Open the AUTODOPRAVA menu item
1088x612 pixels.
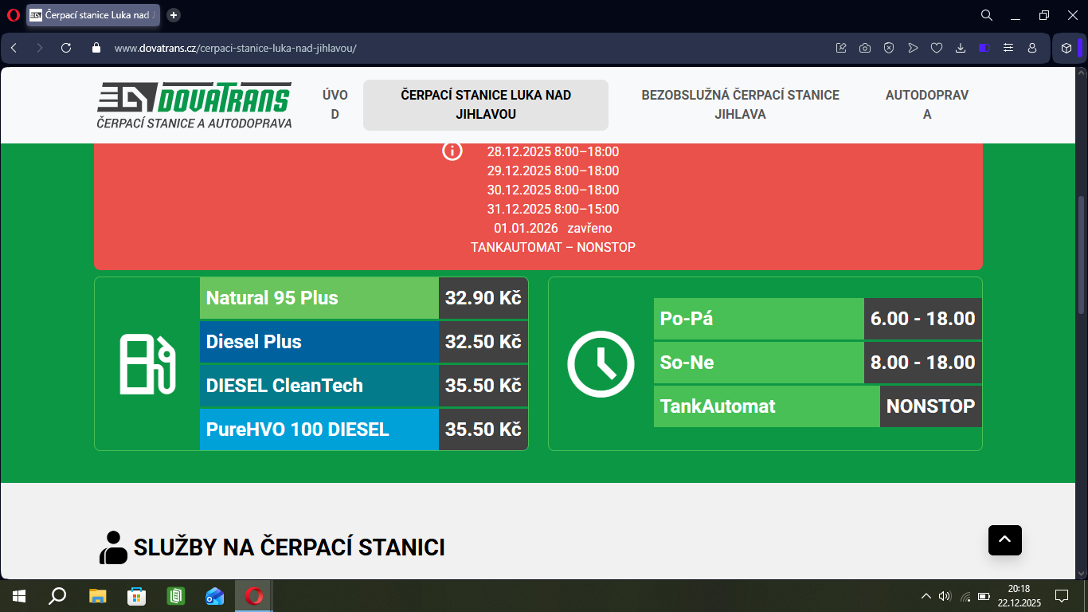[927, 104]
